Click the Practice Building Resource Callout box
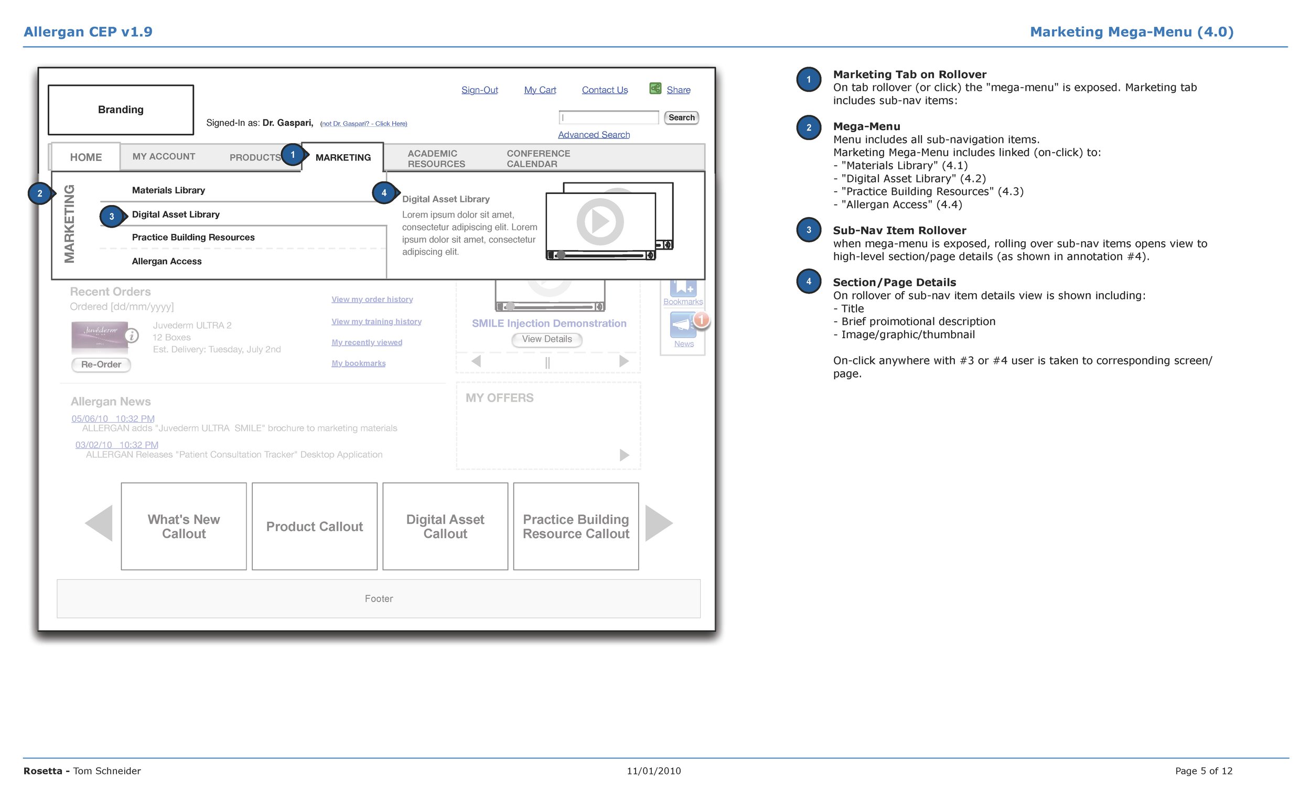Screen dimensions: 1311x796 [x=576, y=526]
